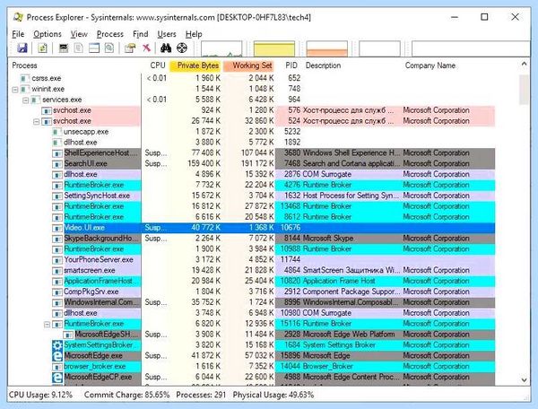Click the Edge icon beside MicrosoftEdgeCP.exe
The width and height of the screenshot is (538, 409).
pyautogui.click(x=57, y=377)
